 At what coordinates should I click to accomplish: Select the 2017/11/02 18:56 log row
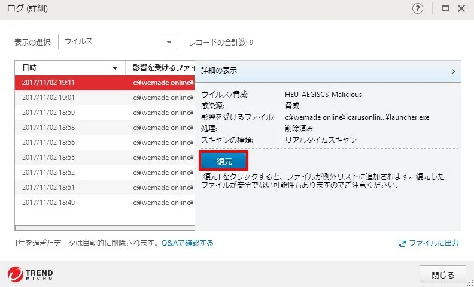tap(105, 143)
